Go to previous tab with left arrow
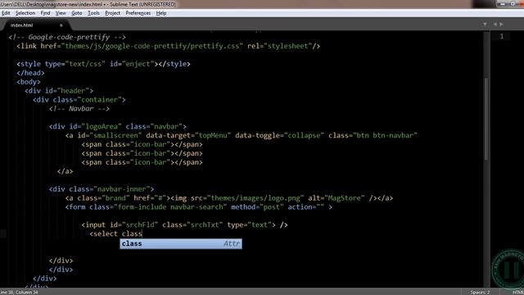 click(495, 24)
